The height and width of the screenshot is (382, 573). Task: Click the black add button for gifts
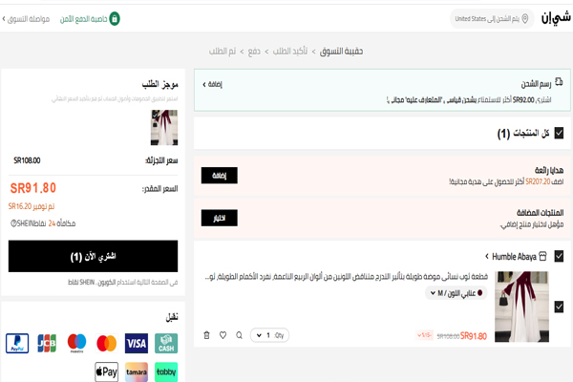pyautogui.click(x=220, y=176)
